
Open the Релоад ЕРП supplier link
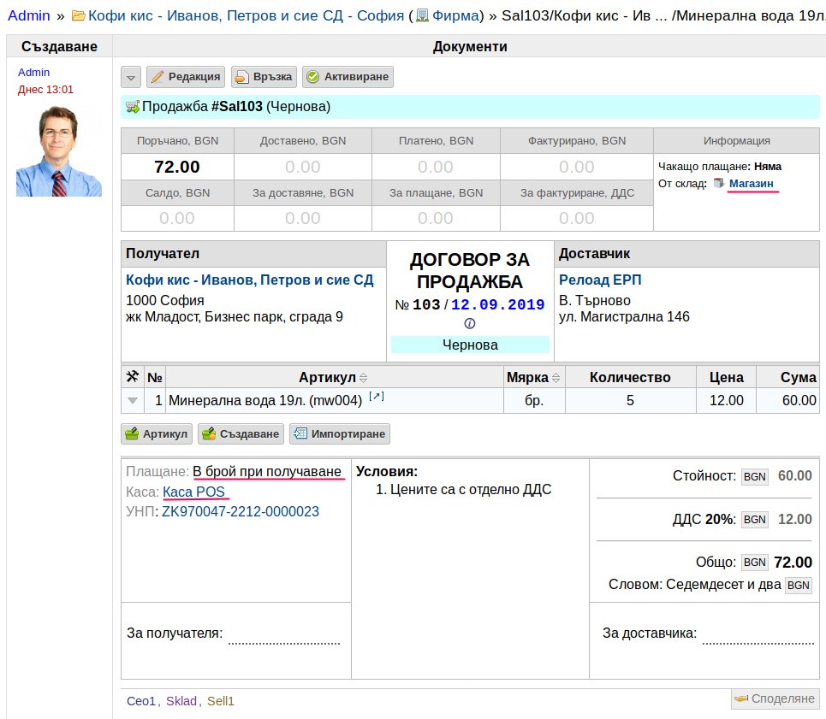pyautogui.click(x=600, y=280)
